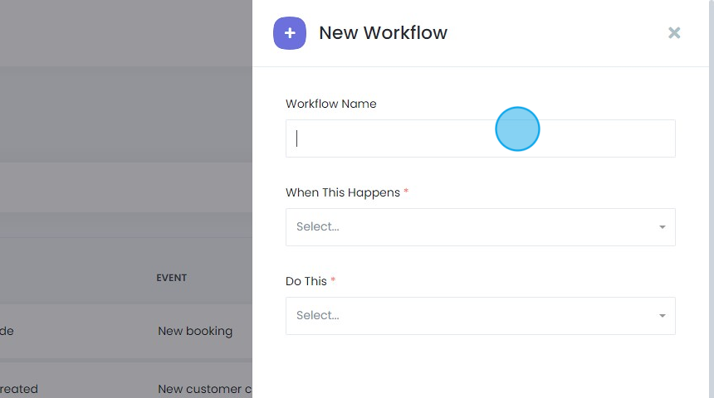Click the When This Happens dropdown arrow
This screenshot has width=714, height=398.
pyautogui.click(x=662, y=227)
